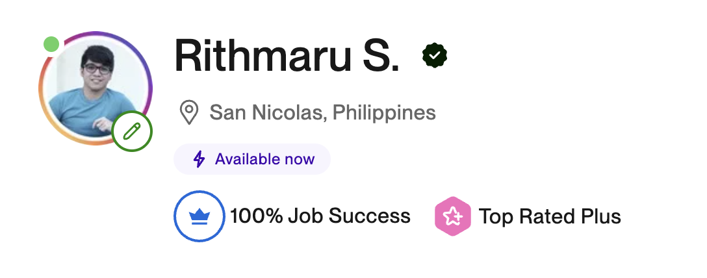Click the location pin icon

[x=188, y=112]
